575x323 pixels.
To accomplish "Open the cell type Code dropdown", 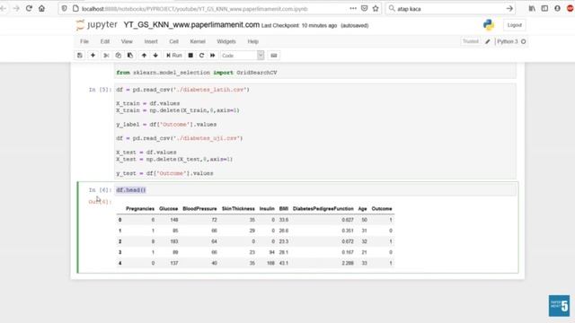I will (242, 56).
